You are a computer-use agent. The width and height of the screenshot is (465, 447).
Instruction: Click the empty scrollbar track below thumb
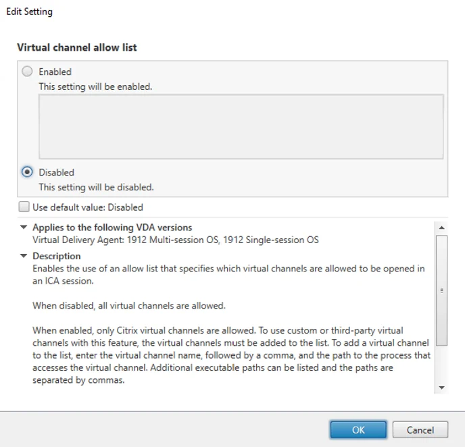442,365
